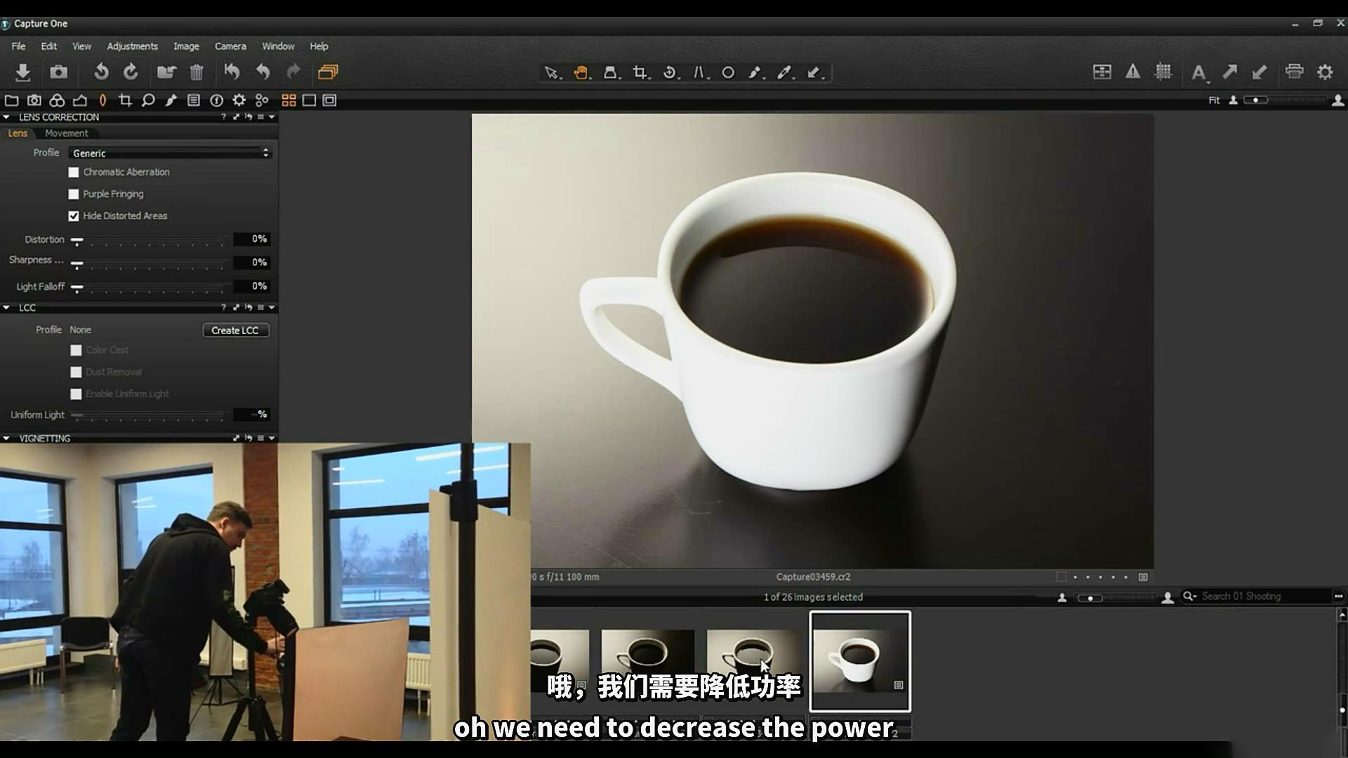The height and width of the screenshot is (758, 1348).
Task: Click the trash delete icon
Action: tap(197, 72)
